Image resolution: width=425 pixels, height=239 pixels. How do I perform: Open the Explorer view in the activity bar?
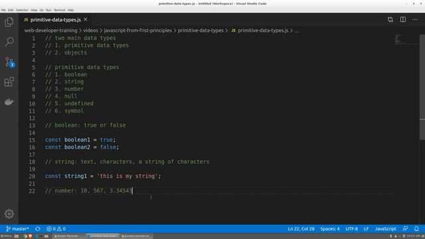tap(9, 22)
